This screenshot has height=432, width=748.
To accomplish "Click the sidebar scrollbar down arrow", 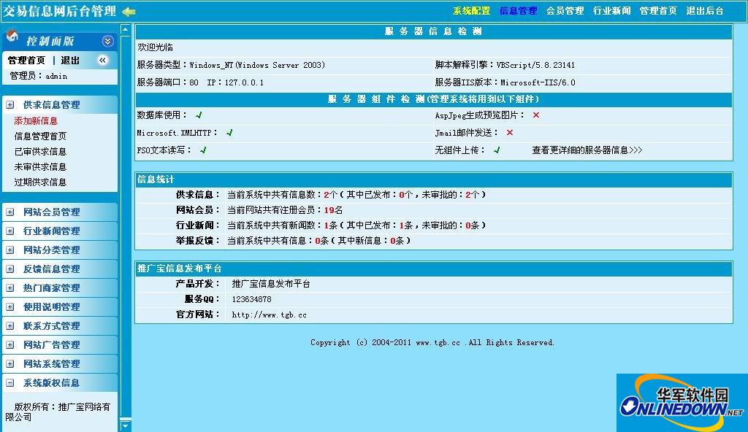I will 126,425.
